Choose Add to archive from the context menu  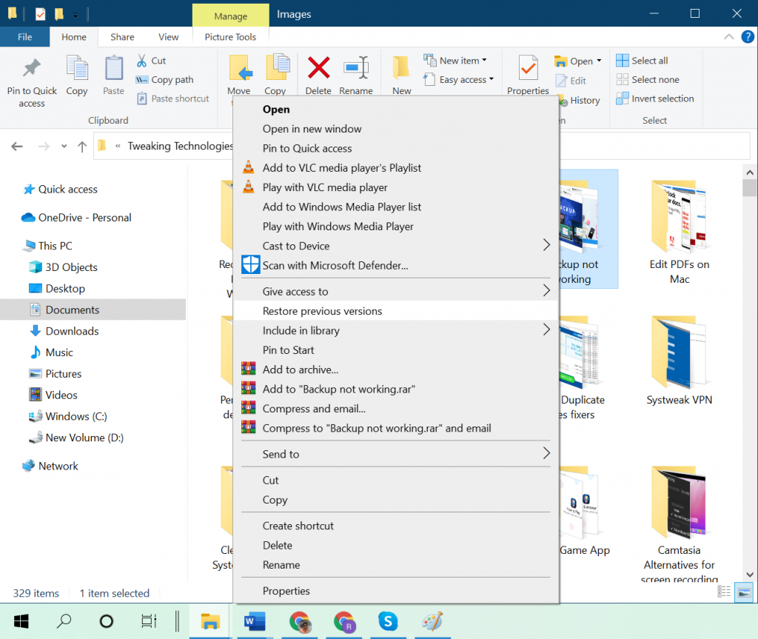(301, 369)
